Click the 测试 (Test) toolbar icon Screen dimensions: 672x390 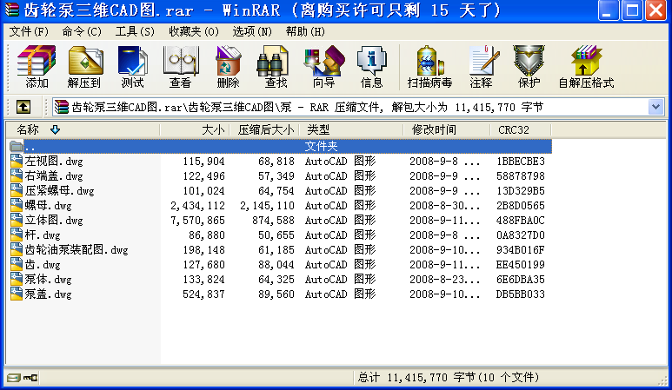click(132, 67)
